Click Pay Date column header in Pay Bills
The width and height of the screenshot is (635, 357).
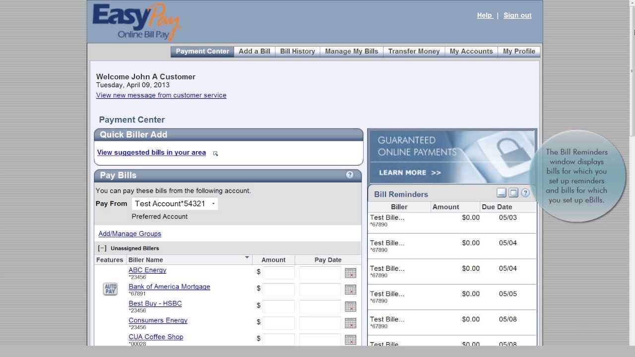[x=328, y=260]
